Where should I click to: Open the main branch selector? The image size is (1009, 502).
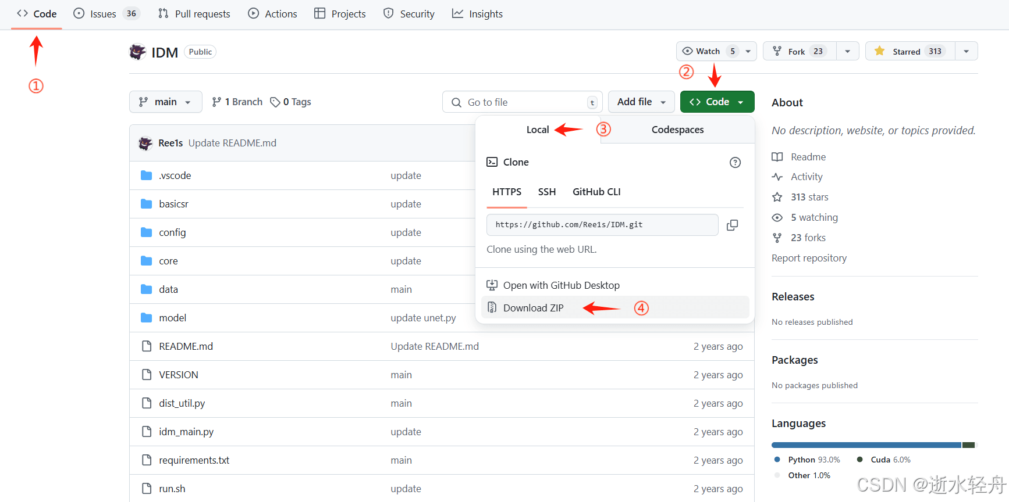tap(166, 102)
